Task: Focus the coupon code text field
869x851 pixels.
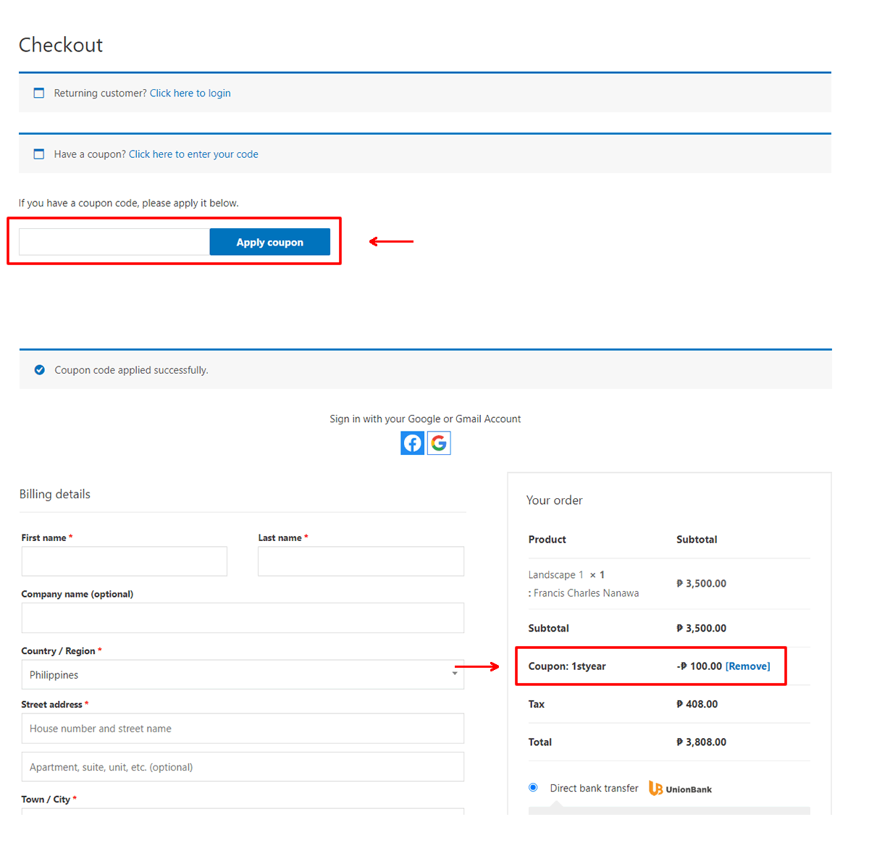Action: pyautogui.click(x=114, y=242)
